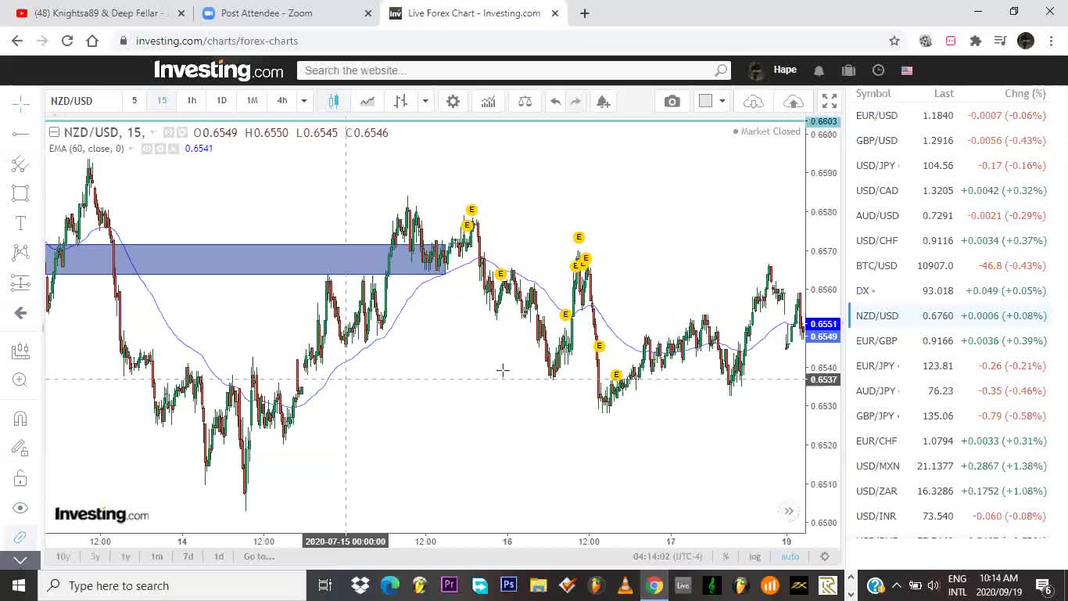Click the compare symbols scale icon
This screenshot has height=601, width=1068.
[x=525, y=101]
